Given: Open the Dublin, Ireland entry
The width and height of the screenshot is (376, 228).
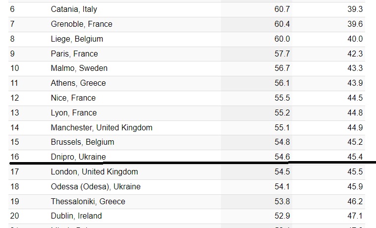Looking at the screenshot, I should [76, 216].
